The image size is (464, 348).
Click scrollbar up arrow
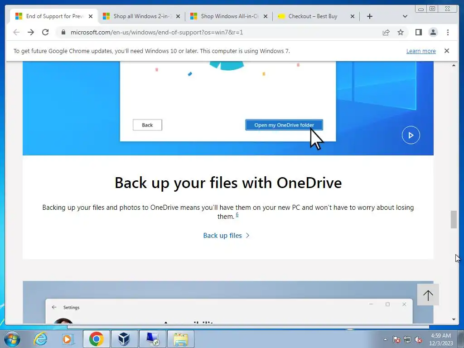coord(454,65)
